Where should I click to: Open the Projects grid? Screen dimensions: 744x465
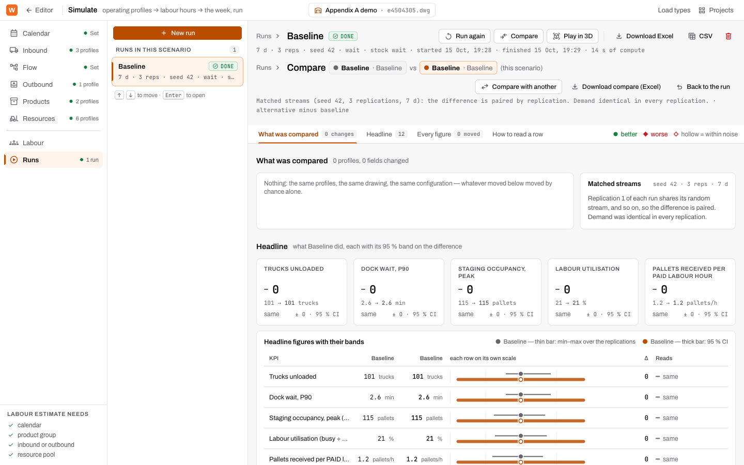pos(716,10)
